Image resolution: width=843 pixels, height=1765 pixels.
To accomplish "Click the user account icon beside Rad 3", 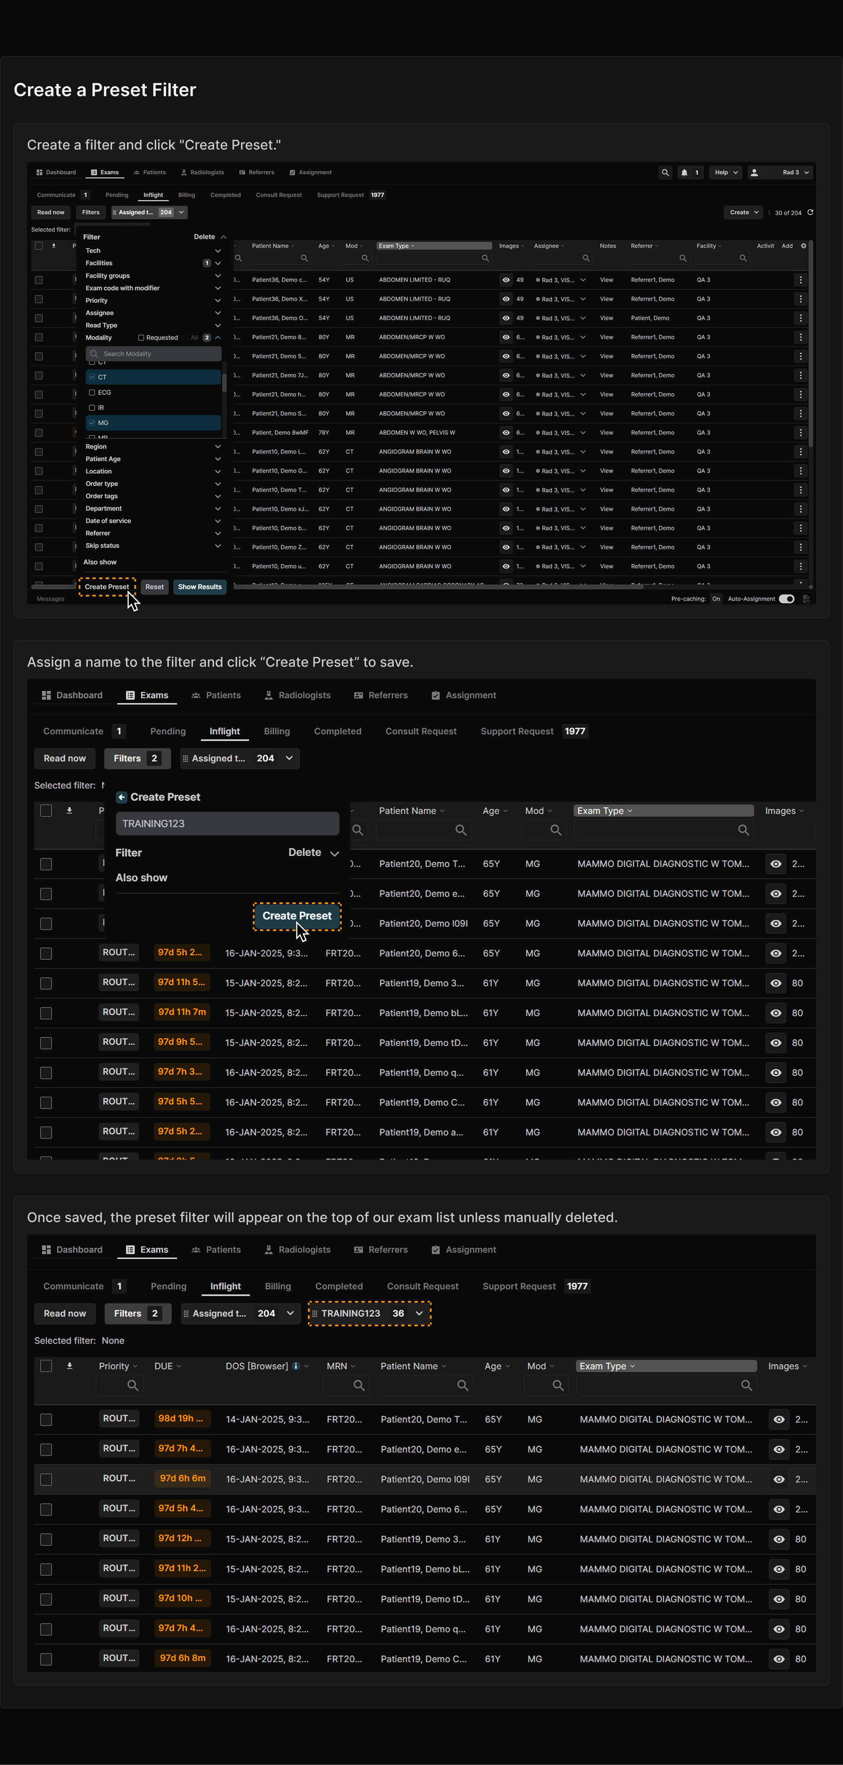I will 754,173.
